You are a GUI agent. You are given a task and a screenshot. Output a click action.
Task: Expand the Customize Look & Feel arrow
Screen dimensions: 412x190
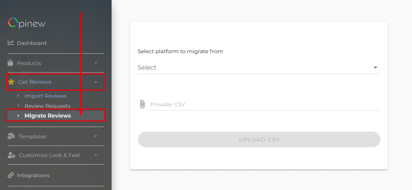[x=96, y=155]
